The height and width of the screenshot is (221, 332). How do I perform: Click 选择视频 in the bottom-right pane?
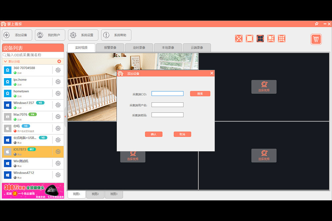(264, 155)
